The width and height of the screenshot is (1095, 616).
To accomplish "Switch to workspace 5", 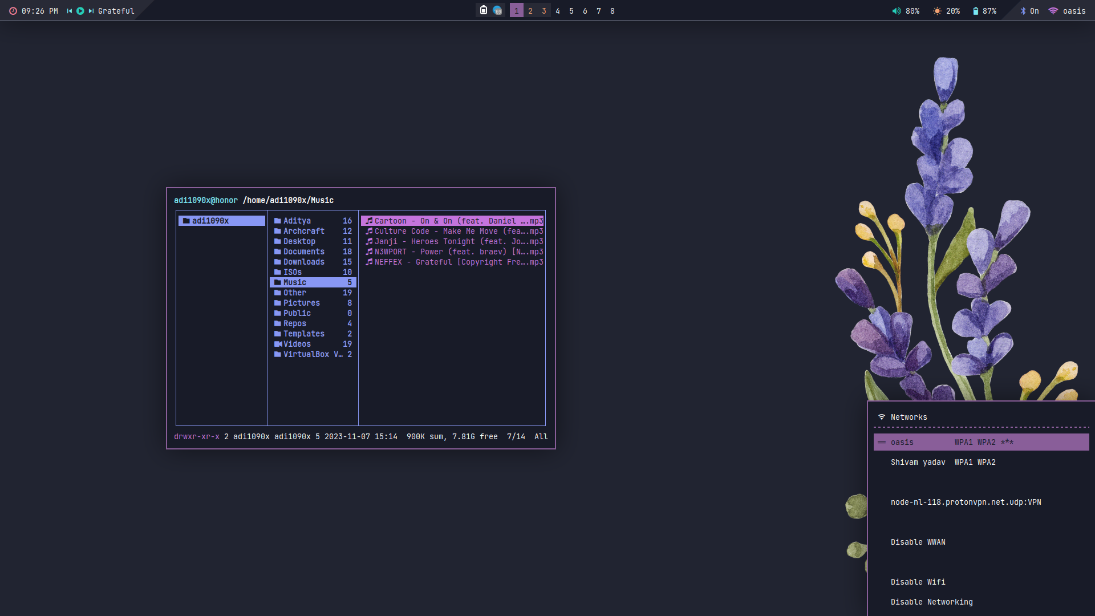I will pyautogui.click(x=571, y=11).
